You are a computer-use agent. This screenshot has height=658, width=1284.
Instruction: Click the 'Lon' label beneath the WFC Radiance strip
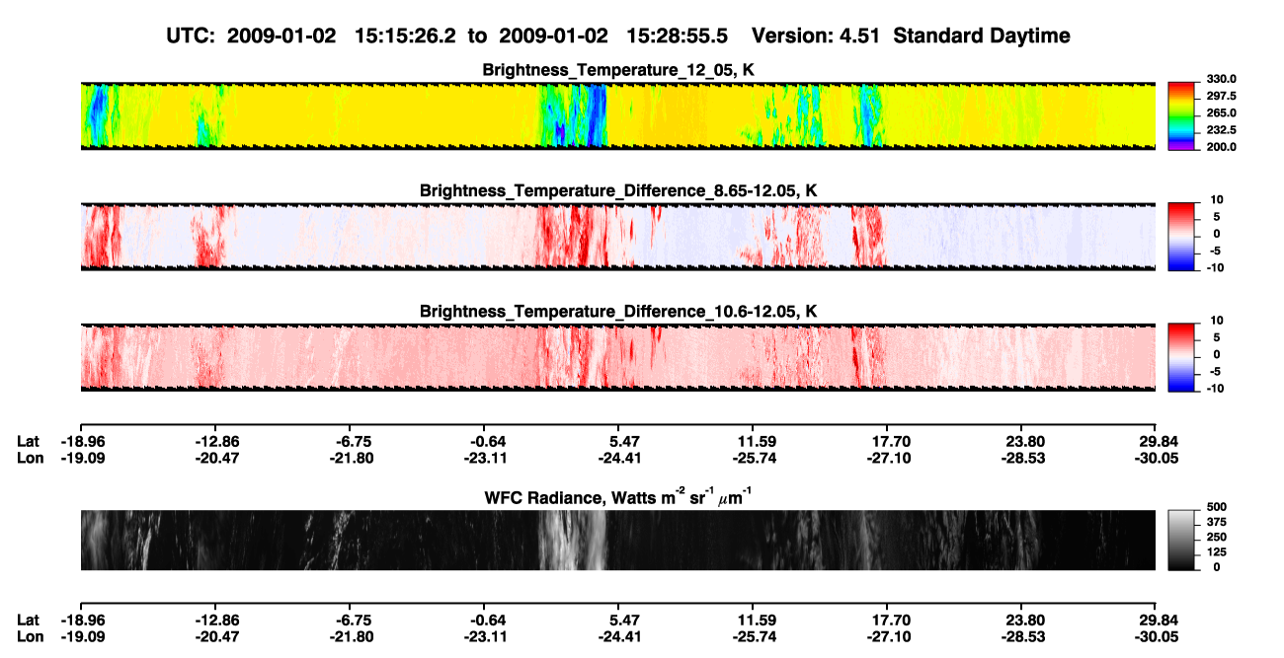coord(30,635)
